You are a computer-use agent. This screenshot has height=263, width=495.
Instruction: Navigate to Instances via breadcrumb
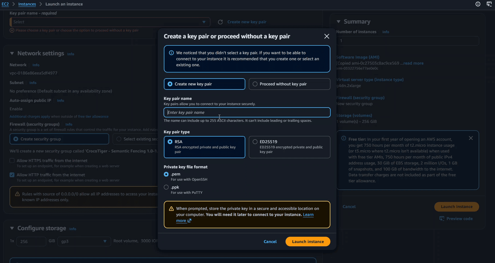[27, 4]
